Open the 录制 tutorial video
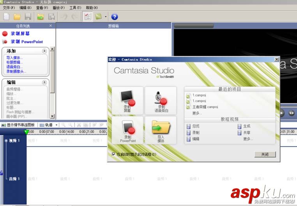 pos(196,133)
